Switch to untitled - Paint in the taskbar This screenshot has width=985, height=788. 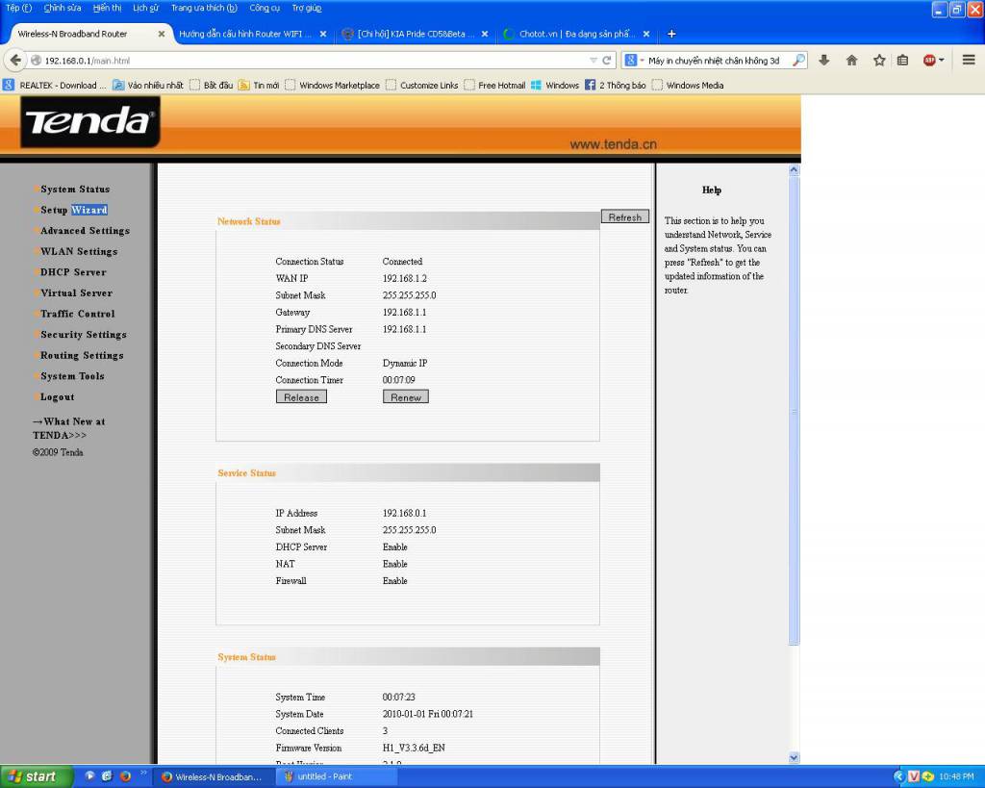coord(336,776)
